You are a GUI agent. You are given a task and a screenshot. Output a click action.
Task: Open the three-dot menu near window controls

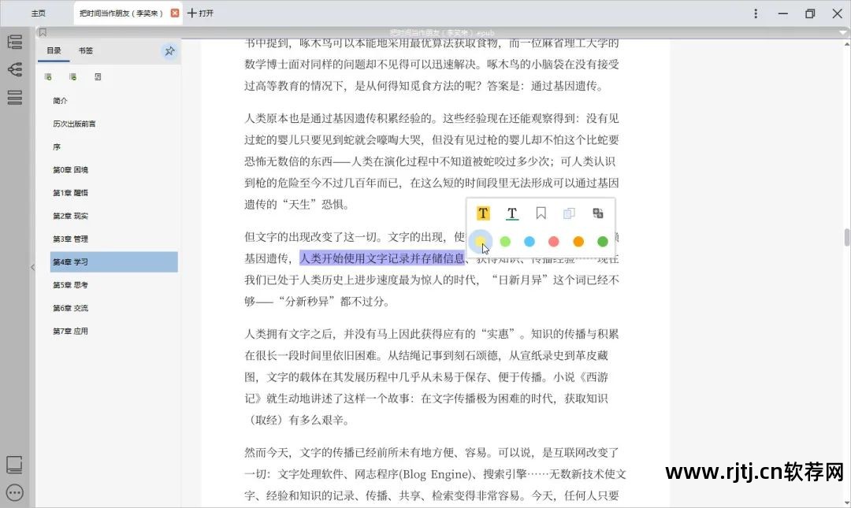pos(755,13)
